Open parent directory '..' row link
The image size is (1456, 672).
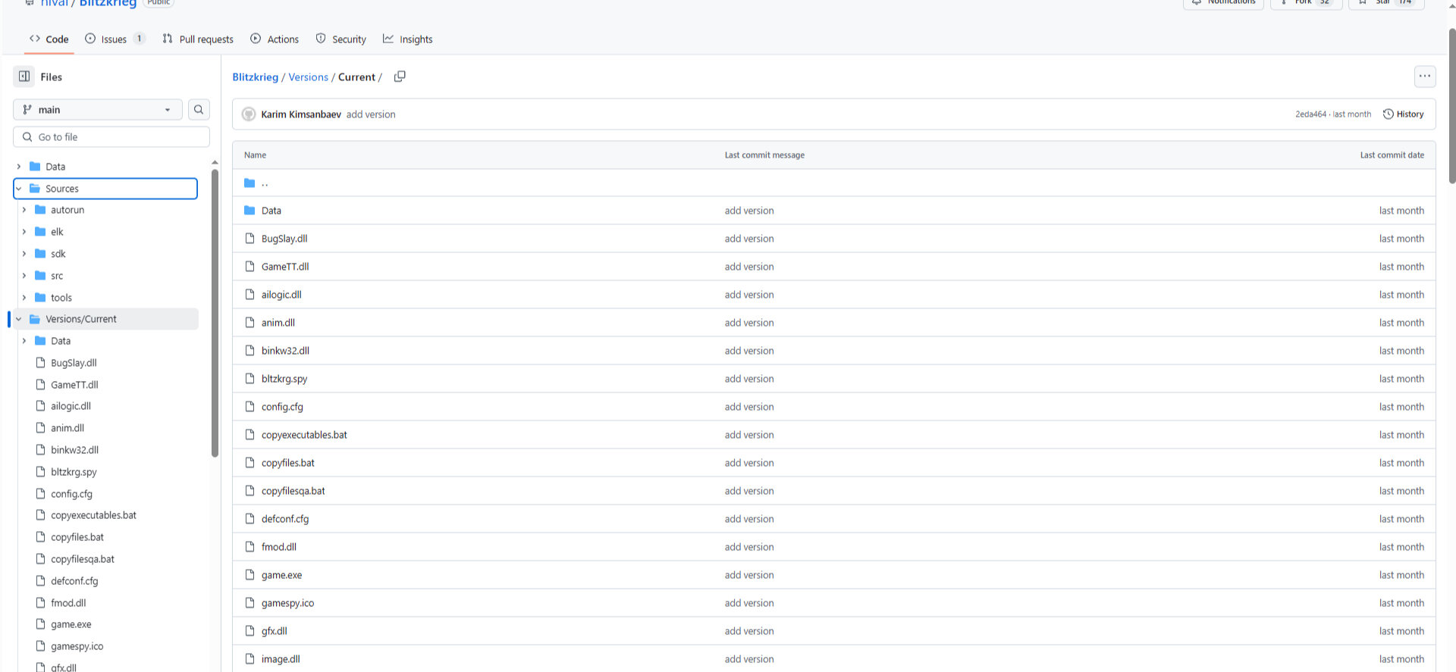[265, 183]
